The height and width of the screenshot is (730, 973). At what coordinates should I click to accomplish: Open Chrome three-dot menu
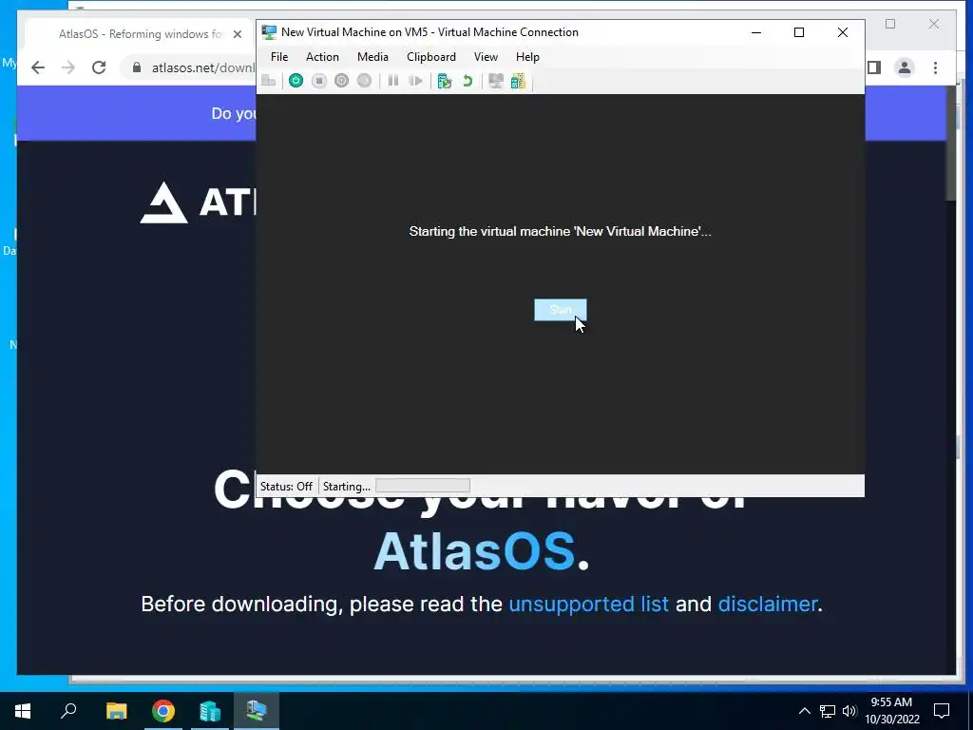(x=935, y=67)
